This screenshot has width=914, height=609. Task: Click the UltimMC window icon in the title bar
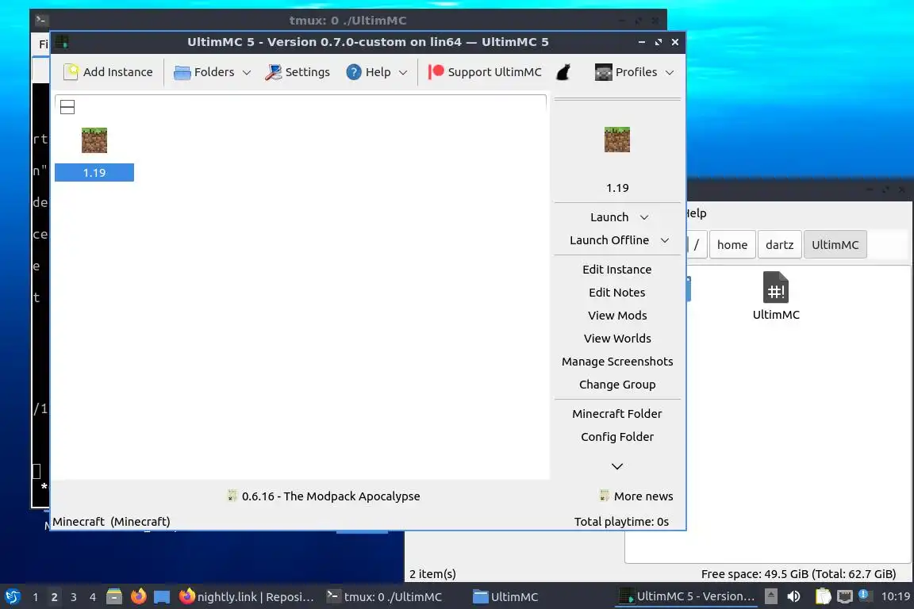click(x=63, y=42)
